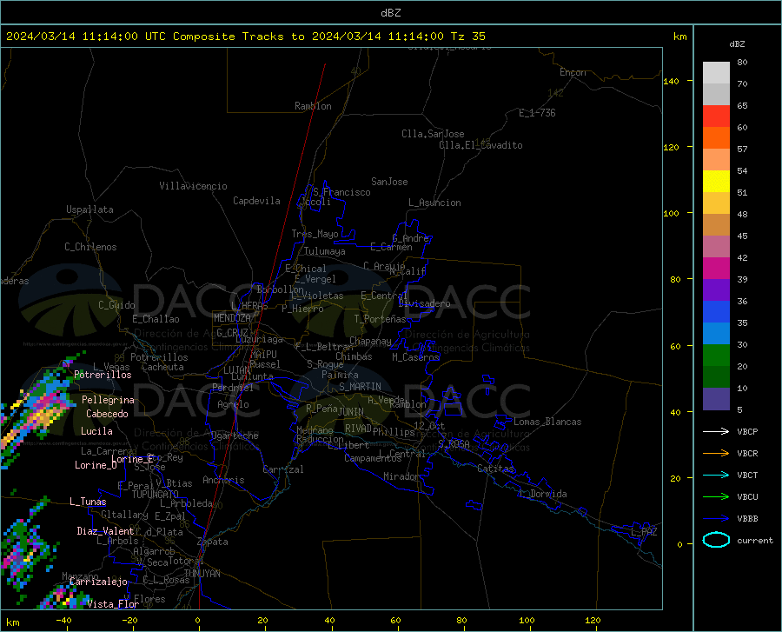Screen dimensions: 782x632
Task: Click the Mirador map label
Action: point(401,476)
